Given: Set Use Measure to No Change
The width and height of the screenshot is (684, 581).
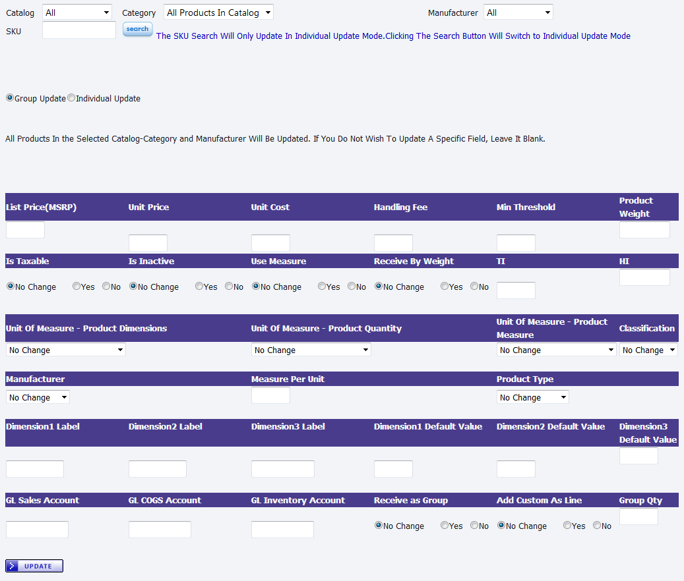Looking at the screenshot, I should (x=256, y=287).
